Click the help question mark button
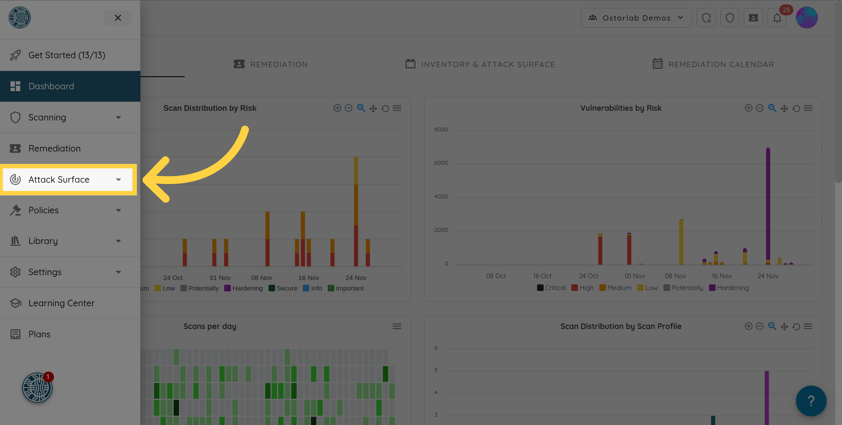The image size is (842, 425). [x=811, y=400]
